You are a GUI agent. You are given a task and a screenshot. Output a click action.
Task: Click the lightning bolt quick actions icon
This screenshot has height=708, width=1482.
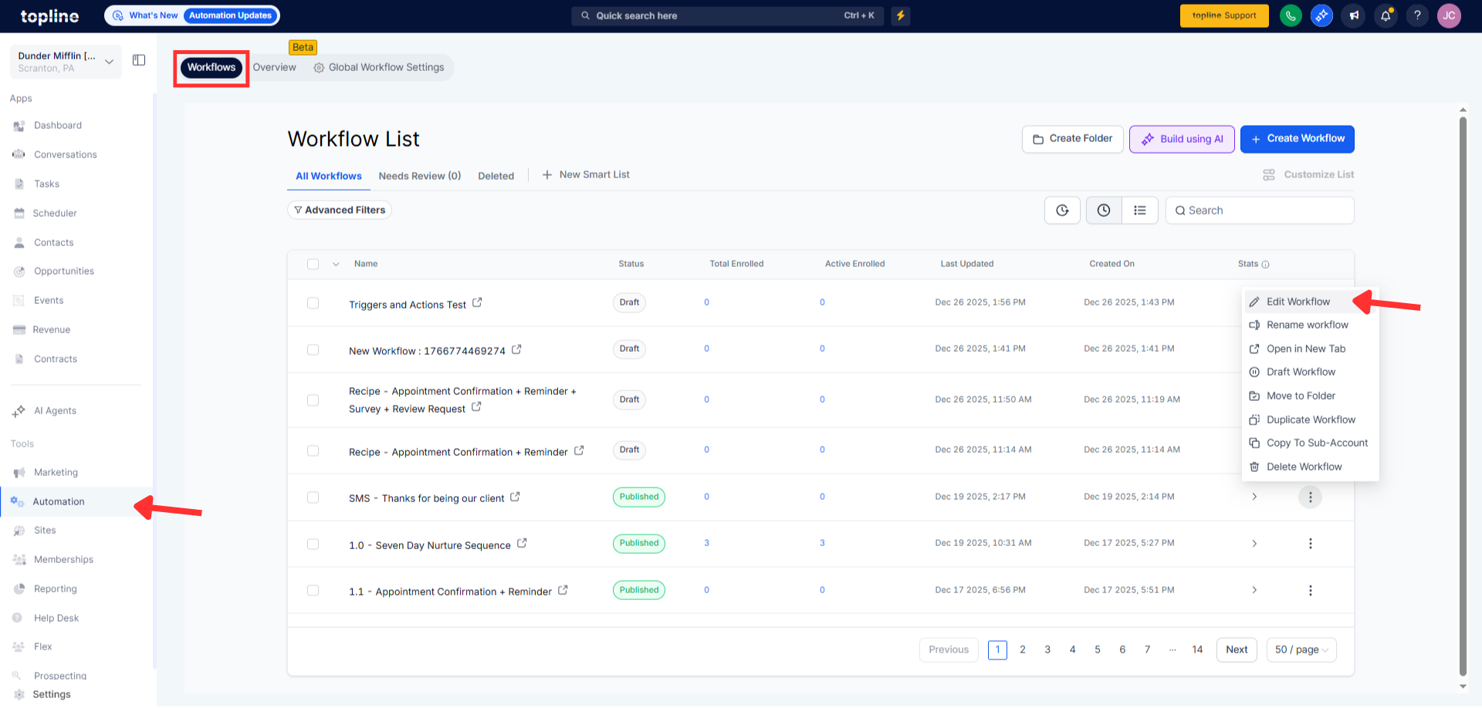(900, 15)
